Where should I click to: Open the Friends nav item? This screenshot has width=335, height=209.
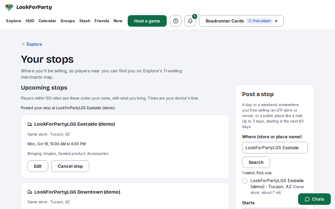click(102, 21)
